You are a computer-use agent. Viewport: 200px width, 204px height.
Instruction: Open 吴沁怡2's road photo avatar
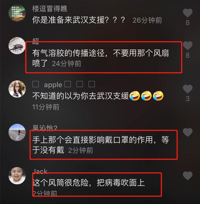[17, 132]
